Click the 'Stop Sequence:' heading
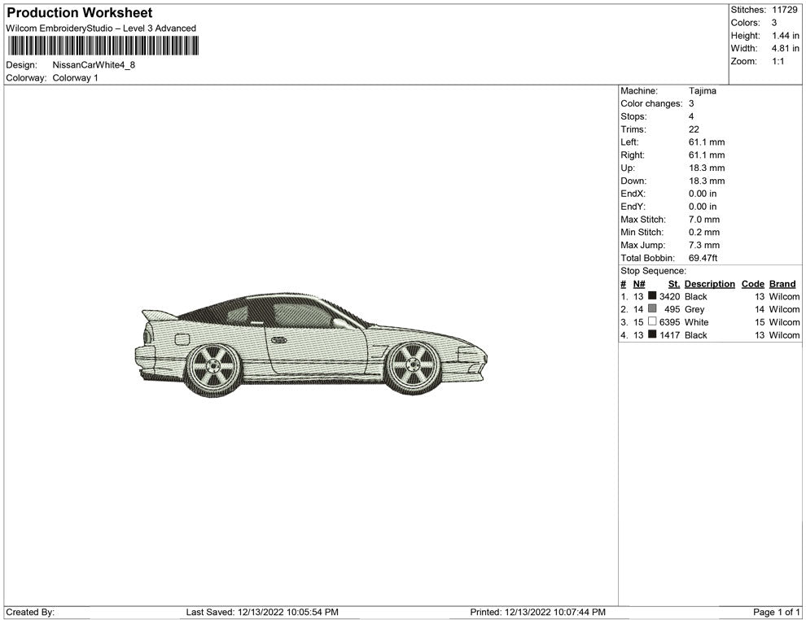Viewport: 806px width, 620px height. (x=653, y=271)
